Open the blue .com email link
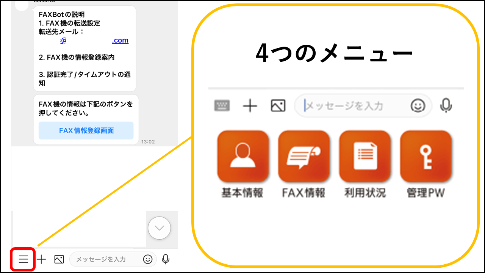The height and width of the screenshot is (273, 485). click(x=120, y=40)
